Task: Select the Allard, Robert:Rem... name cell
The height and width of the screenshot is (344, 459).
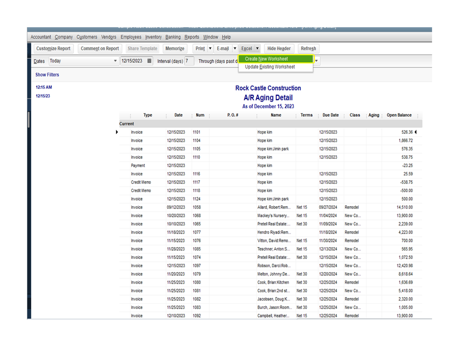Action: [x=274, y=208]
